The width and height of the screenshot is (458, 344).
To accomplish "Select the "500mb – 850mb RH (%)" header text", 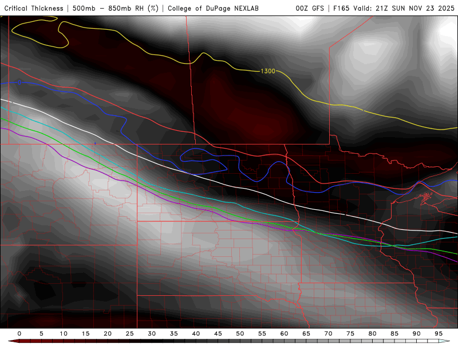I will click(116, 9).
